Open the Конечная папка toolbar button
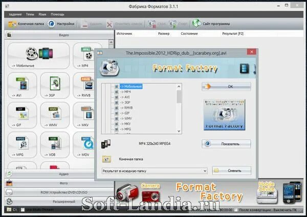This screenshot has height=217, width=307. 26,24
